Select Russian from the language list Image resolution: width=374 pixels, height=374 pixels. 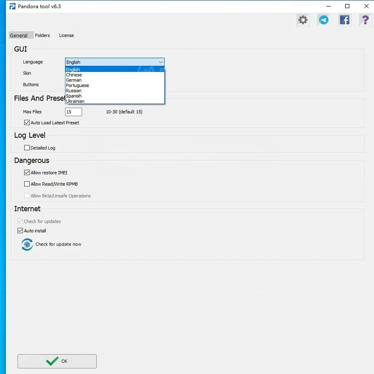coord(115,91)
